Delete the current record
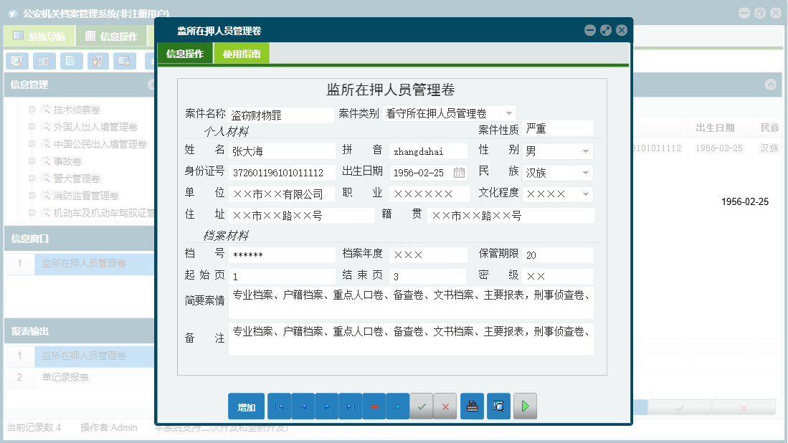The width and height of the screenshot is (788, 443). click(374, 406)
